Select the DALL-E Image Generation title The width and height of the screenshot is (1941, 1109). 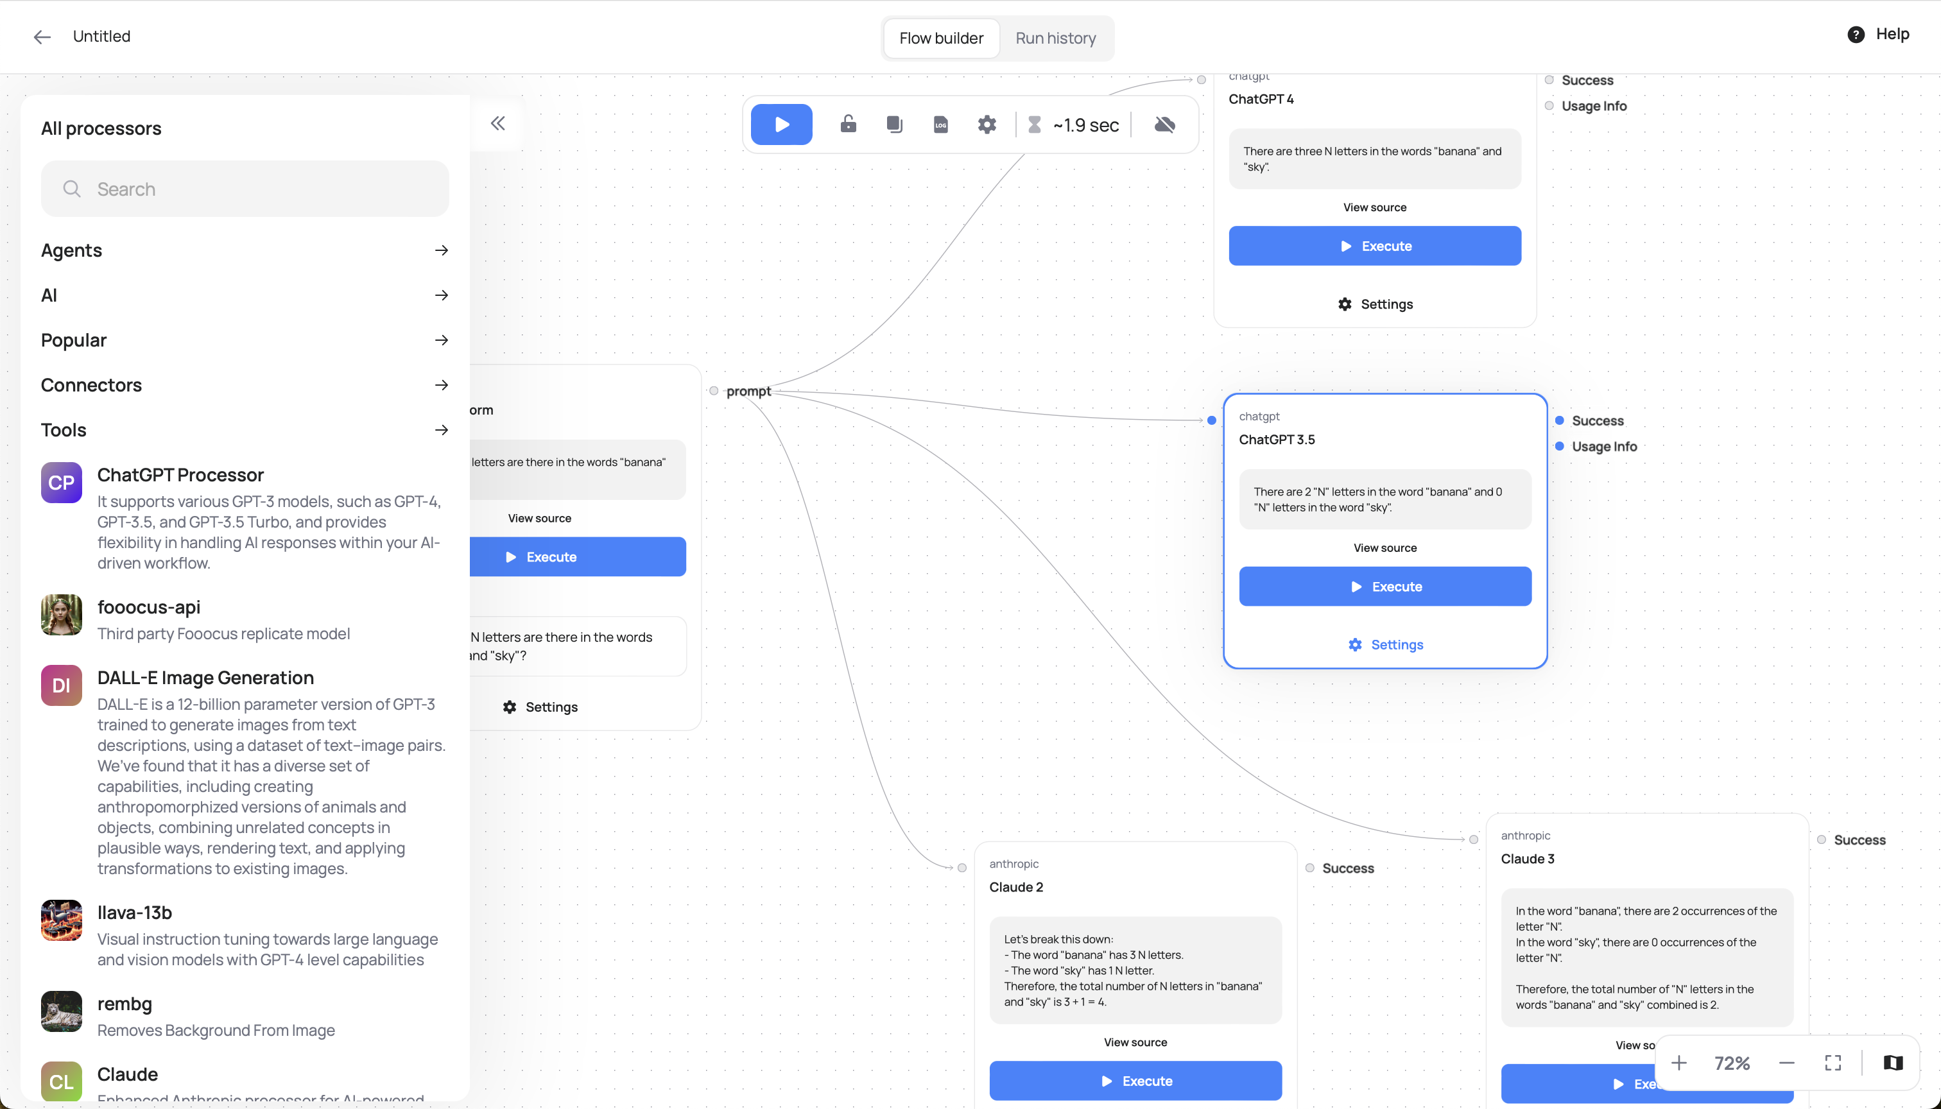click(x=205, y=678)
